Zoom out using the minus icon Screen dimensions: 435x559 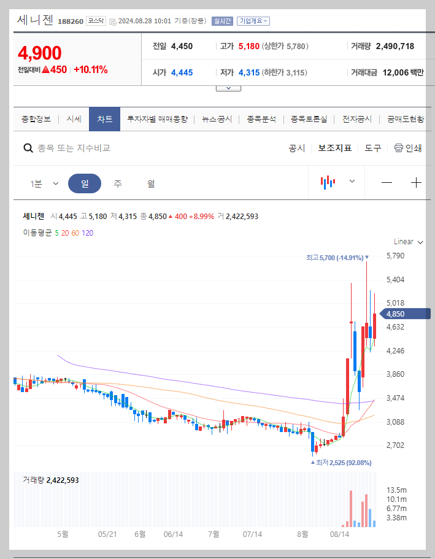tap(388, 182)
